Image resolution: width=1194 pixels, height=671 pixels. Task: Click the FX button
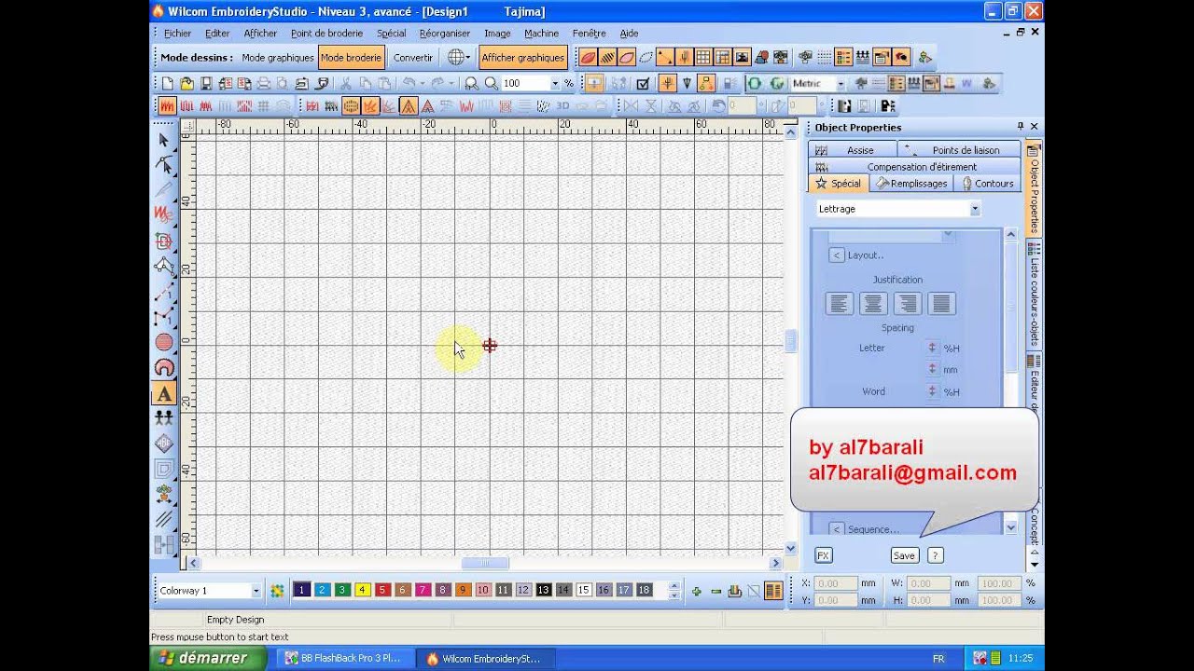(x=823, y=555)
